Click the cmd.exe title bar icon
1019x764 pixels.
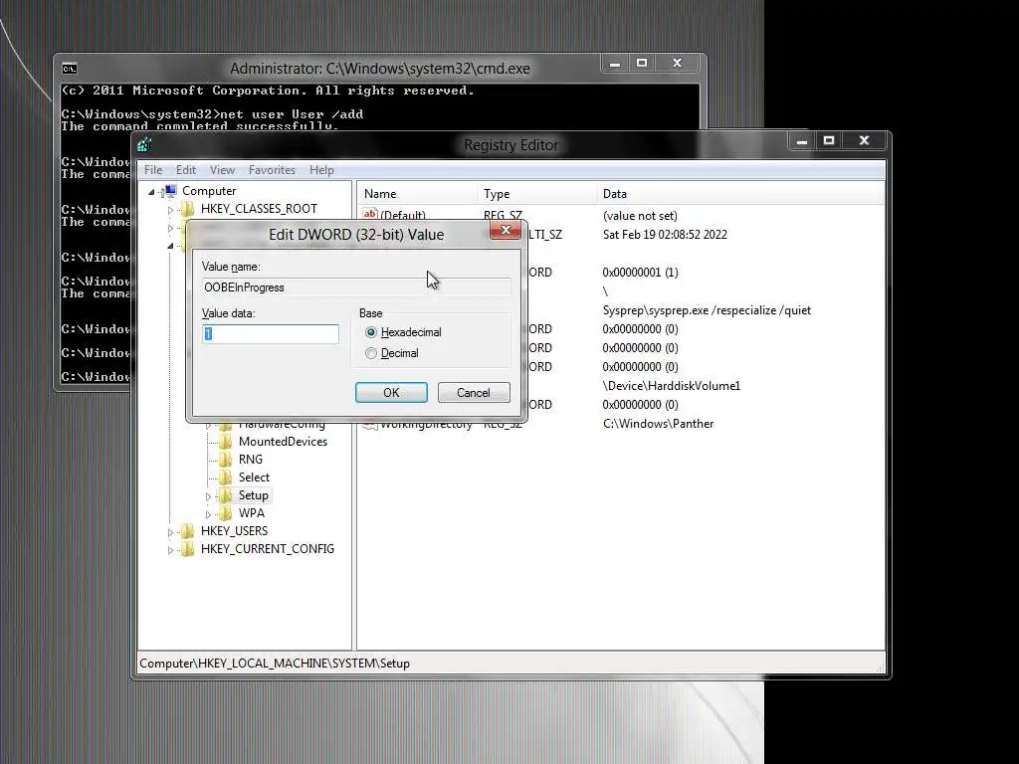point(69,69)
